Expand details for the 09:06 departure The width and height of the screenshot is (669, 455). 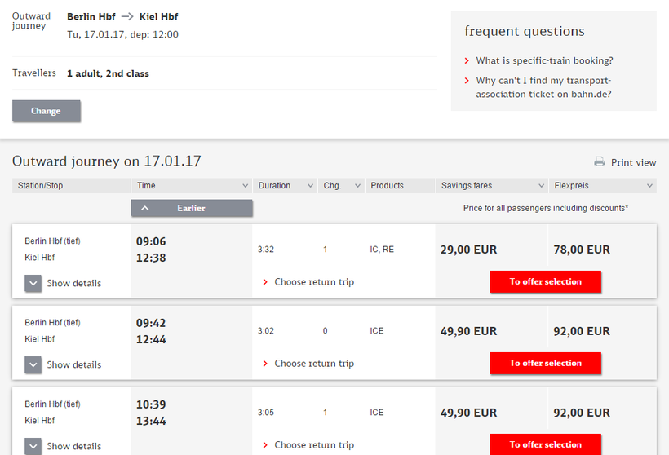click(33, 284)
